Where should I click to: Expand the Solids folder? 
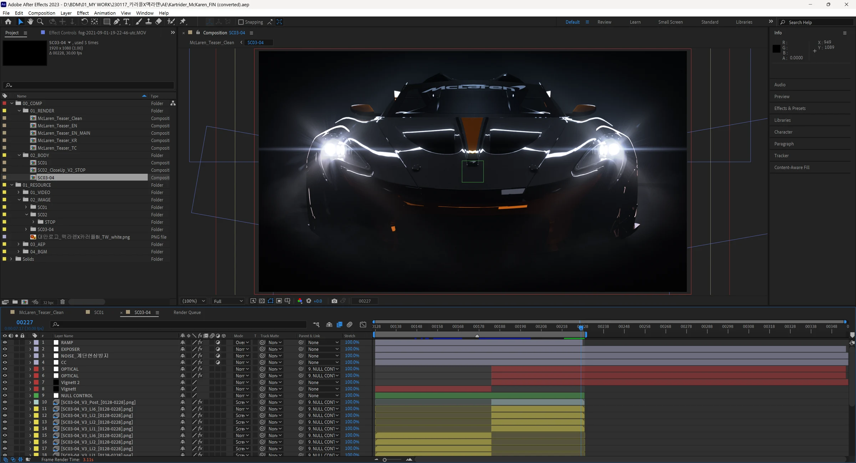pos(11,259)
